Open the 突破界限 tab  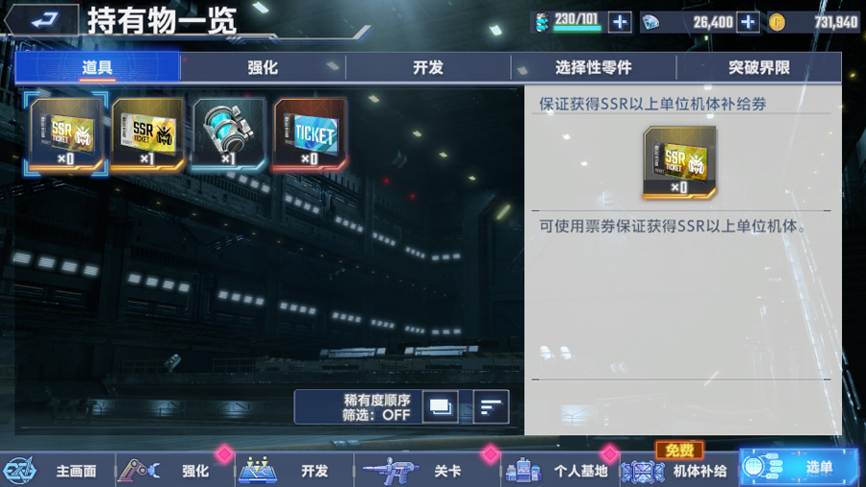759,68
